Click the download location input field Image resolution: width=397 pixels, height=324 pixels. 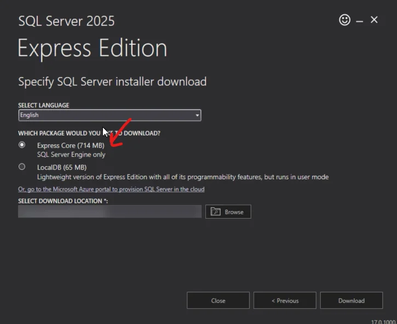[x=110, y=211]
